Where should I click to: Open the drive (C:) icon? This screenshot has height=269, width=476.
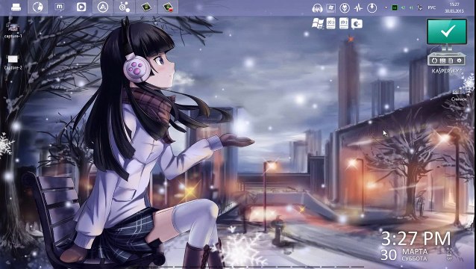coord(331,23)
